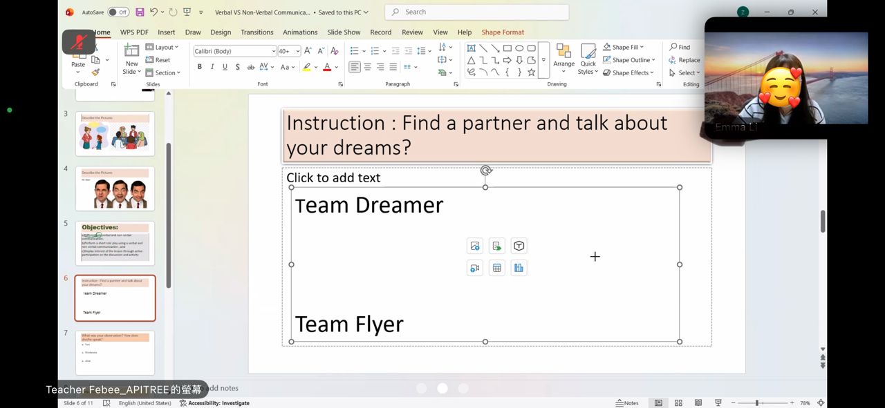The height and width of the screenshot is (408, 885).
Task: Click the Clear All Formatting icon
Action: coord(335,51)
